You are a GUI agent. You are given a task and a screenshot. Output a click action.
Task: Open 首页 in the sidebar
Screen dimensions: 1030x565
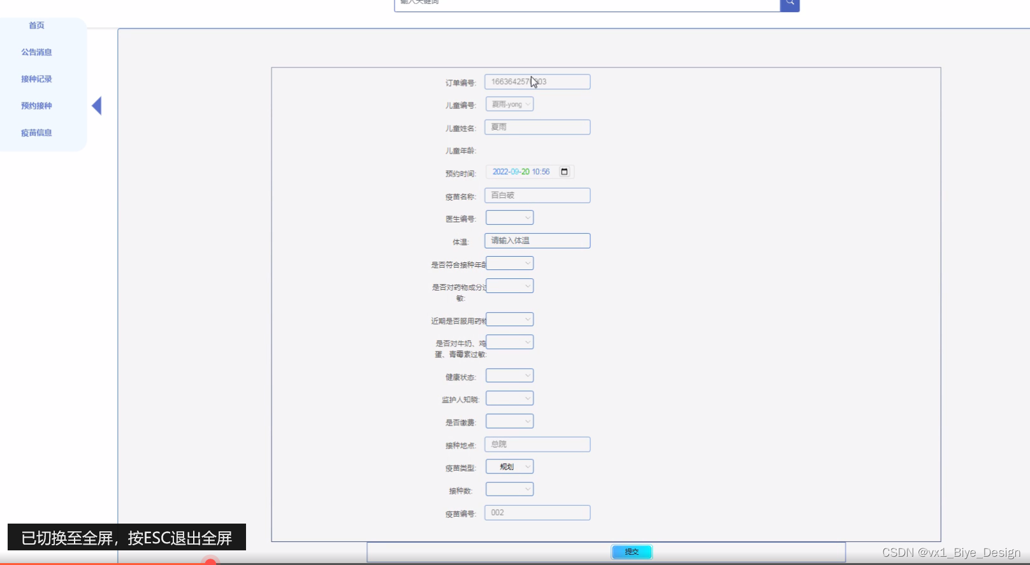(x=36, y=25)
